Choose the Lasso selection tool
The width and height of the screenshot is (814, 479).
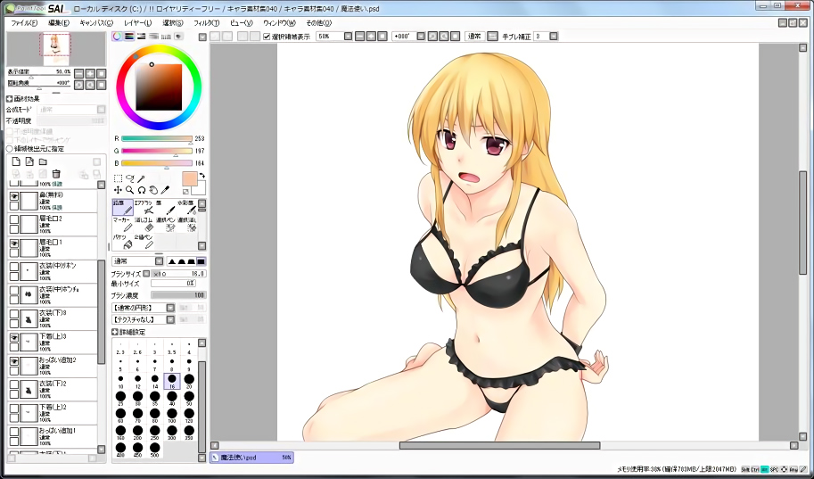129,178
